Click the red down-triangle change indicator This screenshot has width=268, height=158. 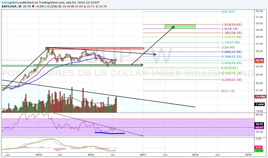pos(33,7)
